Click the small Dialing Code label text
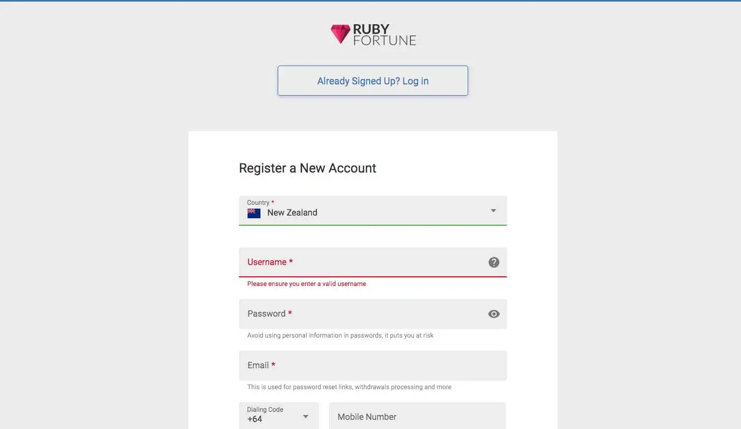 [x=265, y=410]
